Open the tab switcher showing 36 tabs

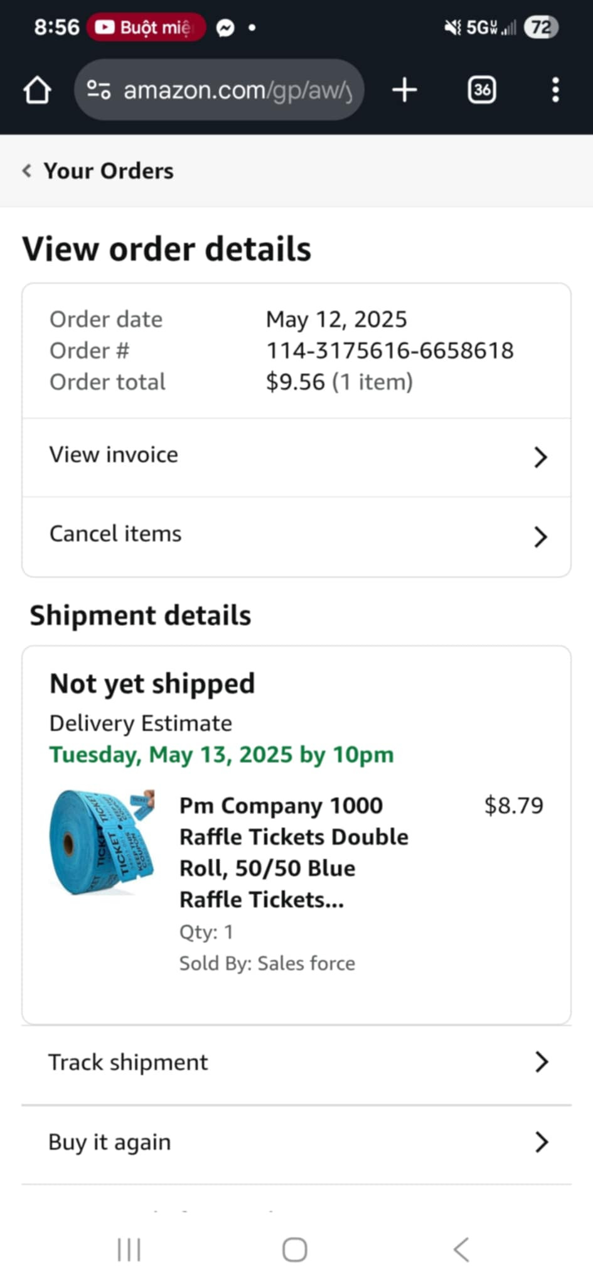click(481, 90)
